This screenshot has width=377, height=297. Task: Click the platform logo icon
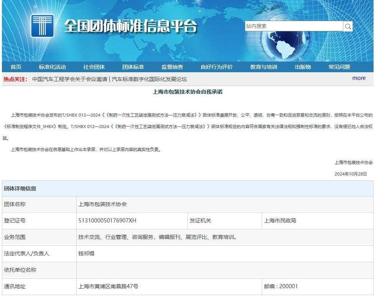click(x=42, y=26)
